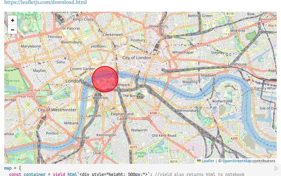Image resolution: width=281 pixels, height=176 pixels.
Task: Zoom out with the minus button
Action: tap(13, 29)
